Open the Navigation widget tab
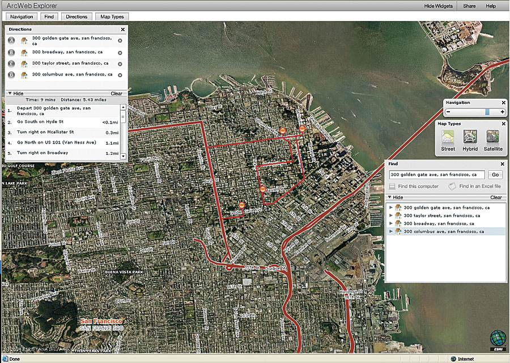 (x=22, y=16)
